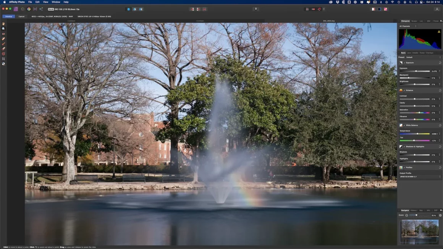Click zoom-out minus icon in Navigator
443x249 pixels.
pos(407,215)
